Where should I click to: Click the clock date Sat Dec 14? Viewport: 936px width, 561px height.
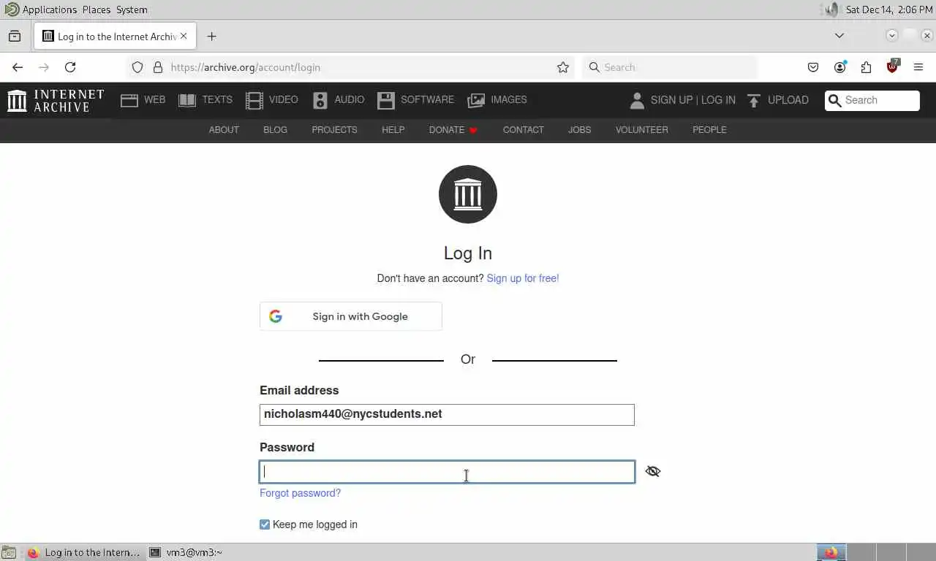[889, 9]
